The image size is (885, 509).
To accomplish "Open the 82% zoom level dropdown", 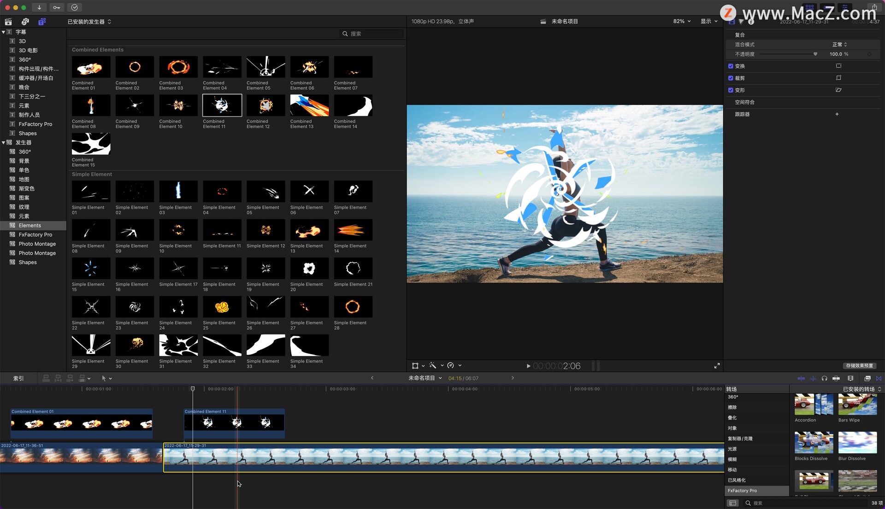I will point(682,22).
